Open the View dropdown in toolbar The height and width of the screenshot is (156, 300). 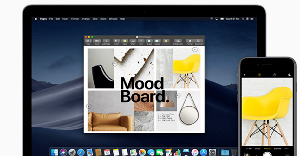click(89, 41)
